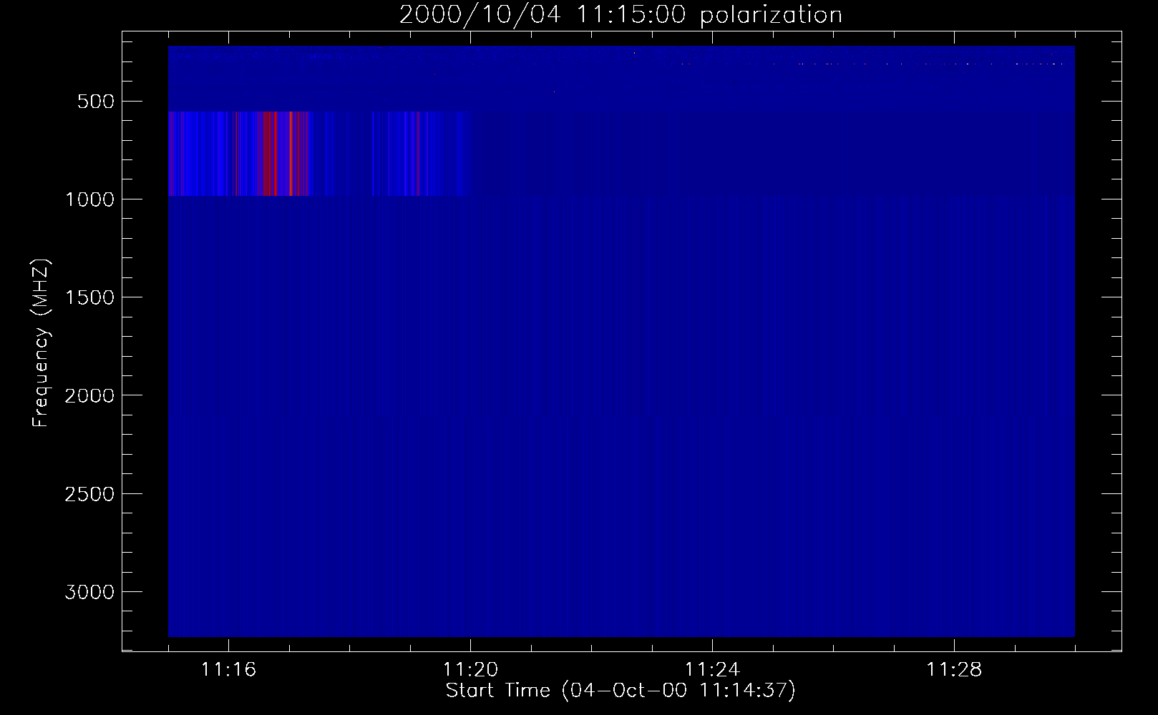This screenshot has width=1158, height=715.
Task: Click the 500 frequency tick label
Action: (97, 102)
